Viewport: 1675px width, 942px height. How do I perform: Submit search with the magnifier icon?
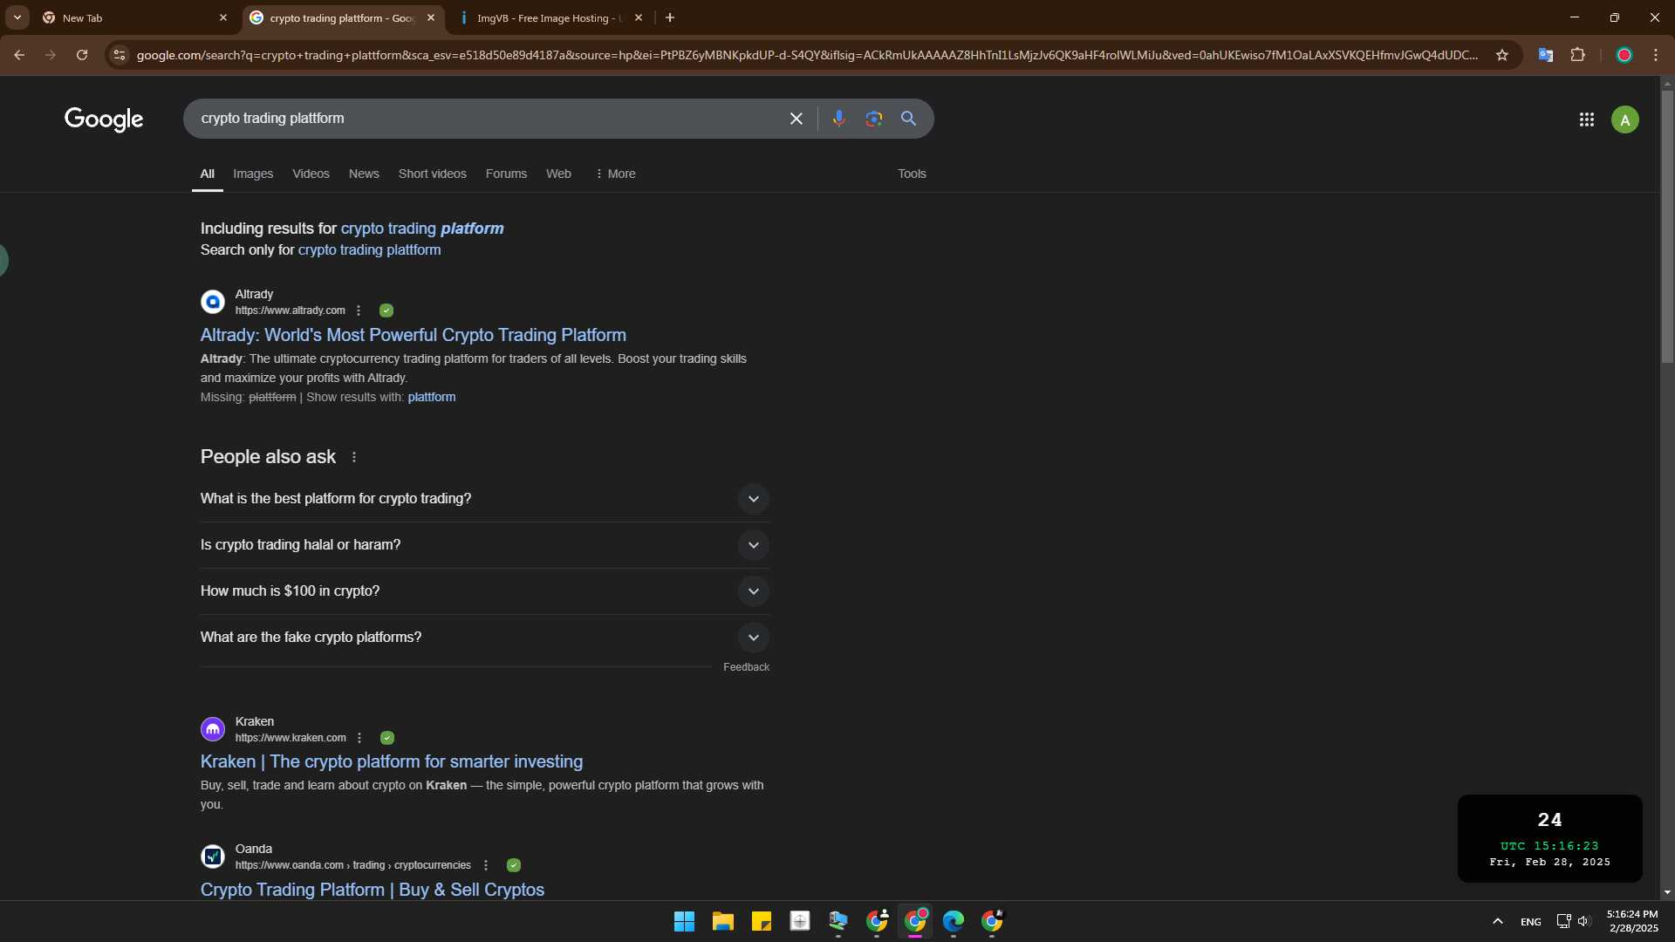tap(908, 119)
